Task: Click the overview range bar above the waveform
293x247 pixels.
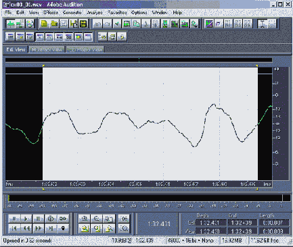Action: click(139, 60)
